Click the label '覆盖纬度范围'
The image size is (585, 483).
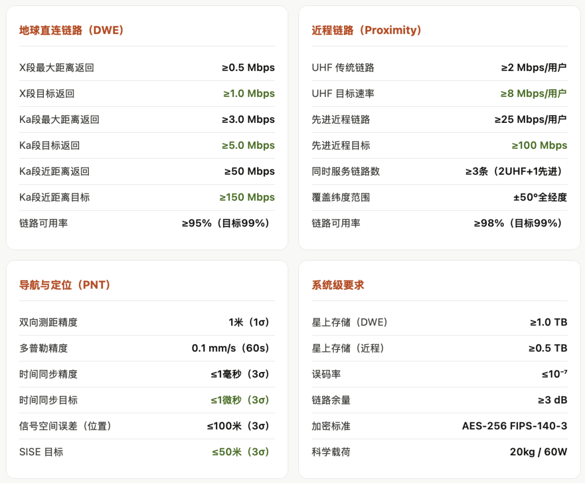(x=341, y=197)
